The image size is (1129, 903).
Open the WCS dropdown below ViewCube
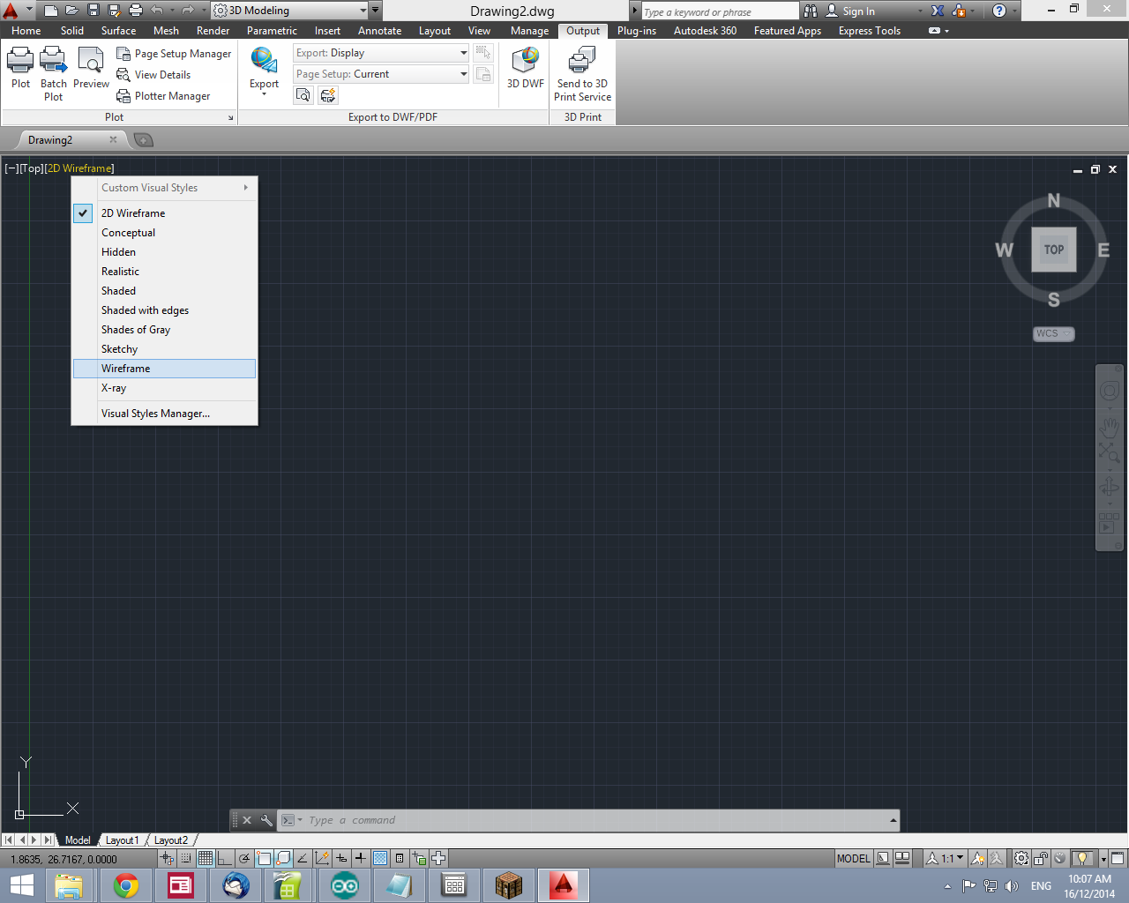point(1053,333)
